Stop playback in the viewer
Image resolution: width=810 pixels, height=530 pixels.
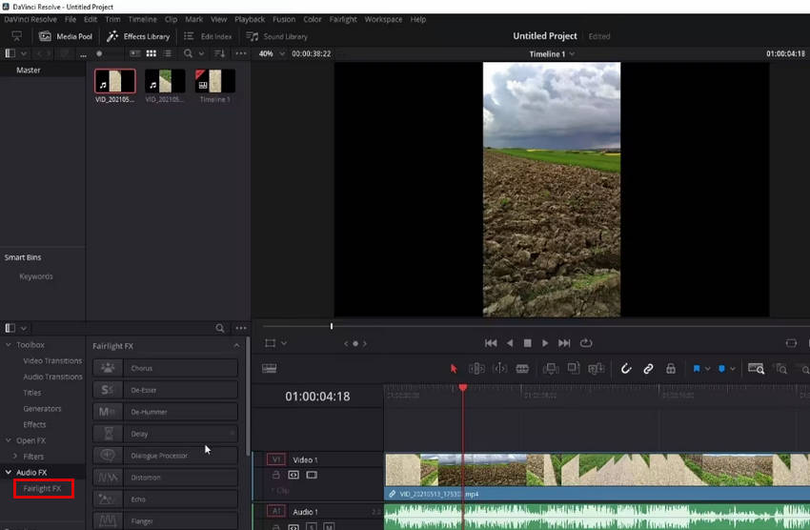click(527, 343)
